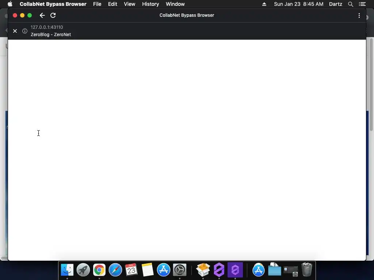Open the Edit menu
The height and width of the screenshot is (280, 374).
[x=112, y=4]
